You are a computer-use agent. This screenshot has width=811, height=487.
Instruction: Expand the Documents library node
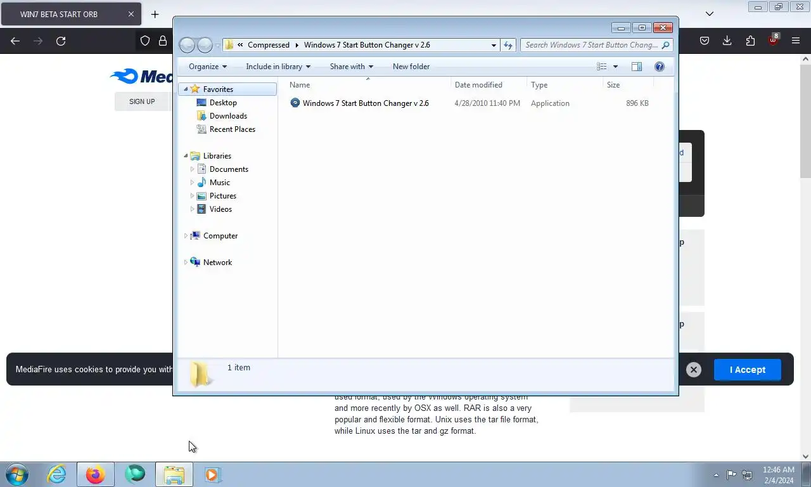[192, 169]
